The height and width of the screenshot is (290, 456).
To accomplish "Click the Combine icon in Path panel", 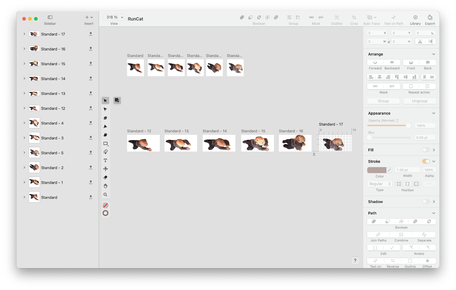I will [401, 235].
